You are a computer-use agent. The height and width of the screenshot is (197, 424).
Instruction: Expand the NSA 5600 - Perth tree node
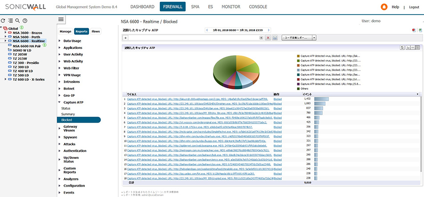[x=5, y=37]
